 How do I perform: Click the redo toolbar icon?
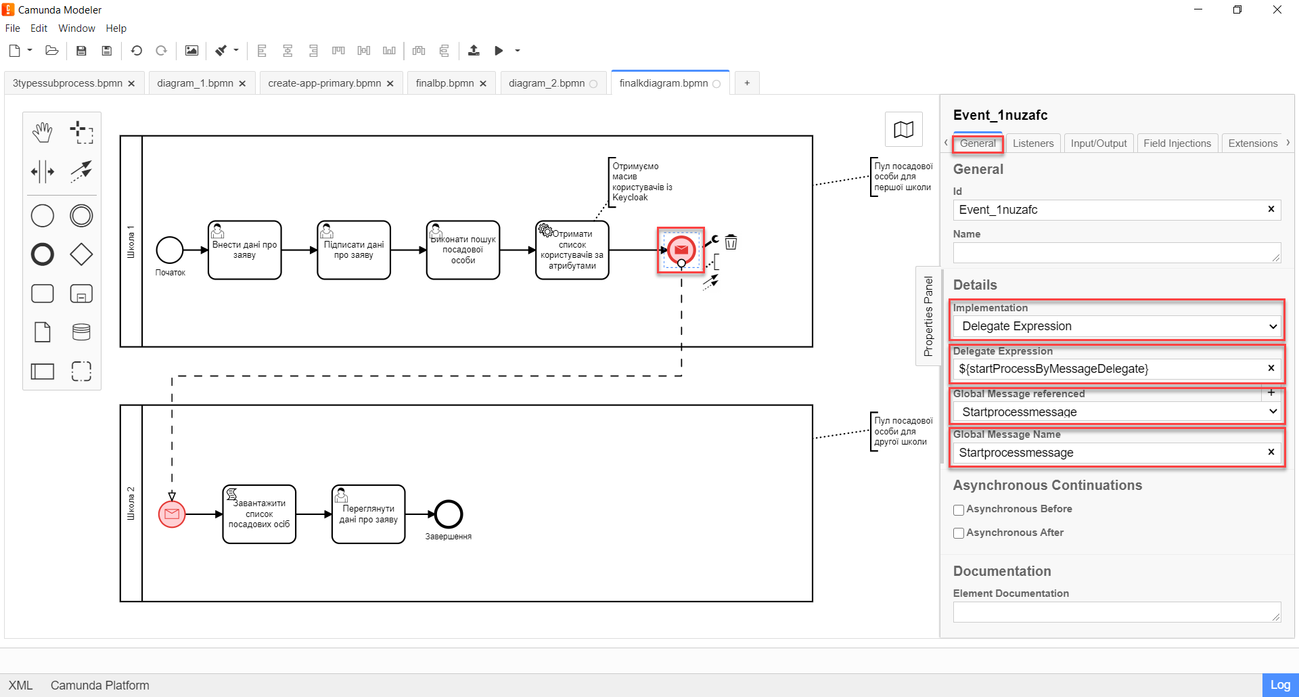coord(161,51)
